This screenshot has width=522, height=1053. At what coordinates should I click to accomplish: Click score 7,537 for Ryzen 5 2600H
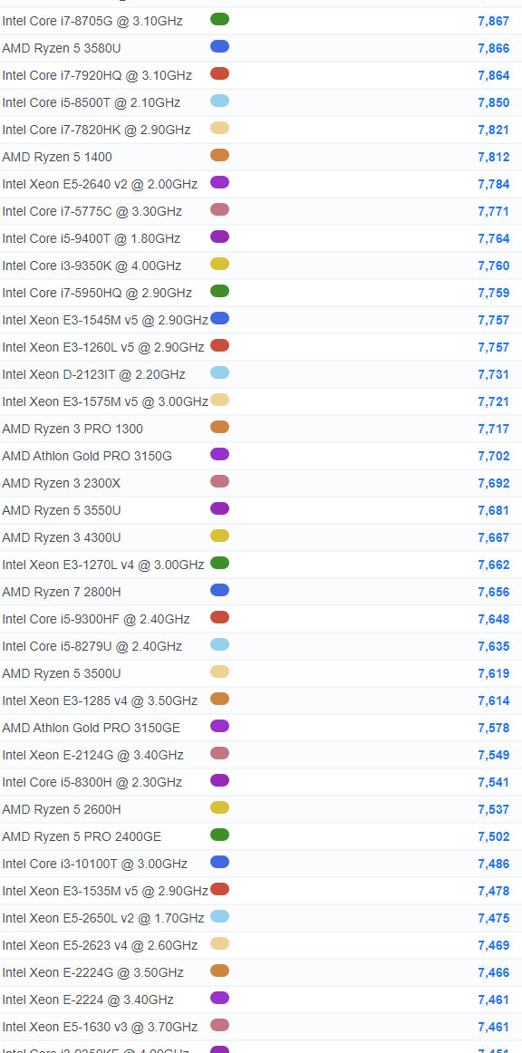point(494,809)
